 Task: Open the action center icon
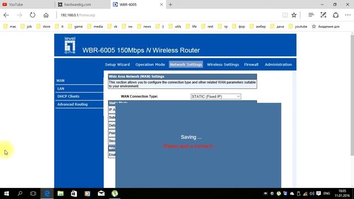[319, 193]
